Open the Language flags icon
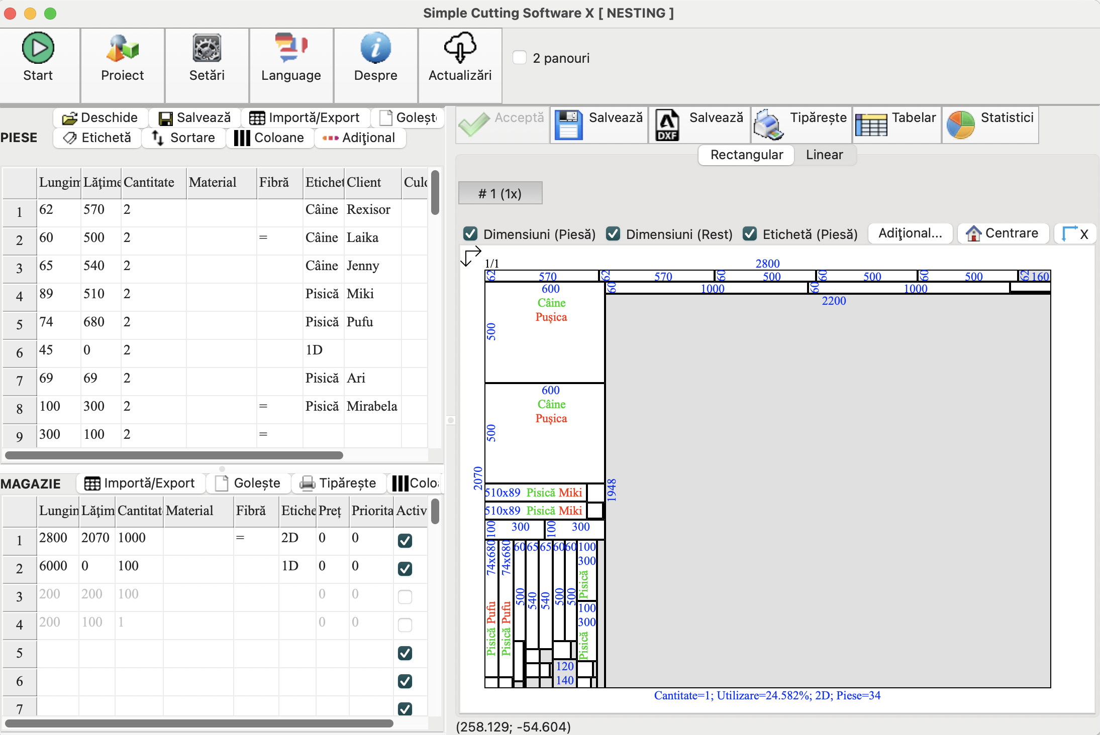The image size is (1100, 735). pos(291,48)
